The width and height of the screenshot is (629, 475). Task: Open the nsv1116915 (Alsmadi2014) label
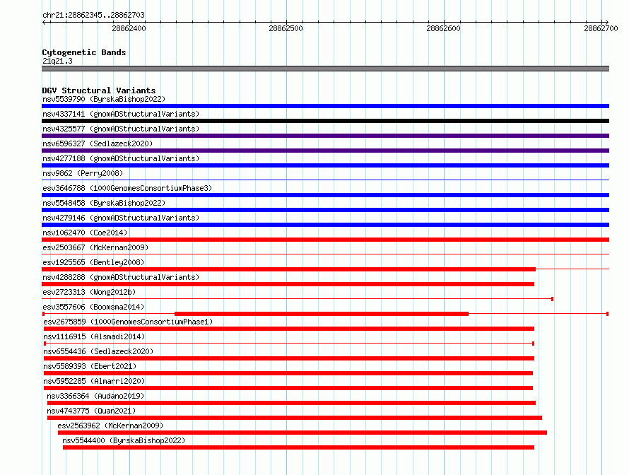coord(94,336)
